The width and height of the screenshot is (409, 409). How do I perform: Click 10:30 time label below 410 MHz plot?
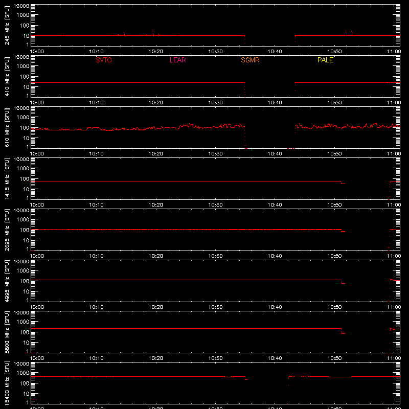point(215,103)
